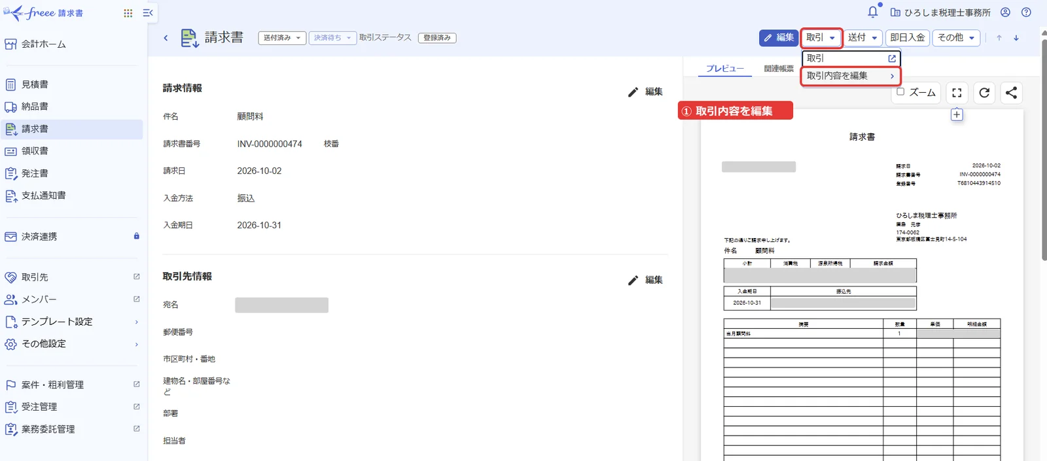
Task: Switch to プレビュー tab
Action: (725, 69)
